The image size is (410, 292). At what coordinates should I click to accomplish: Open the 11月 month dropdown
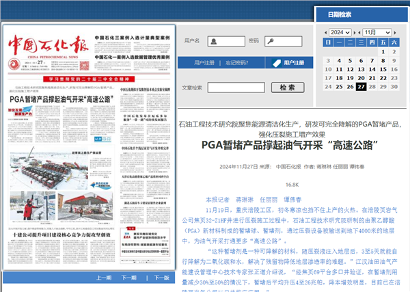coord(377,32)
